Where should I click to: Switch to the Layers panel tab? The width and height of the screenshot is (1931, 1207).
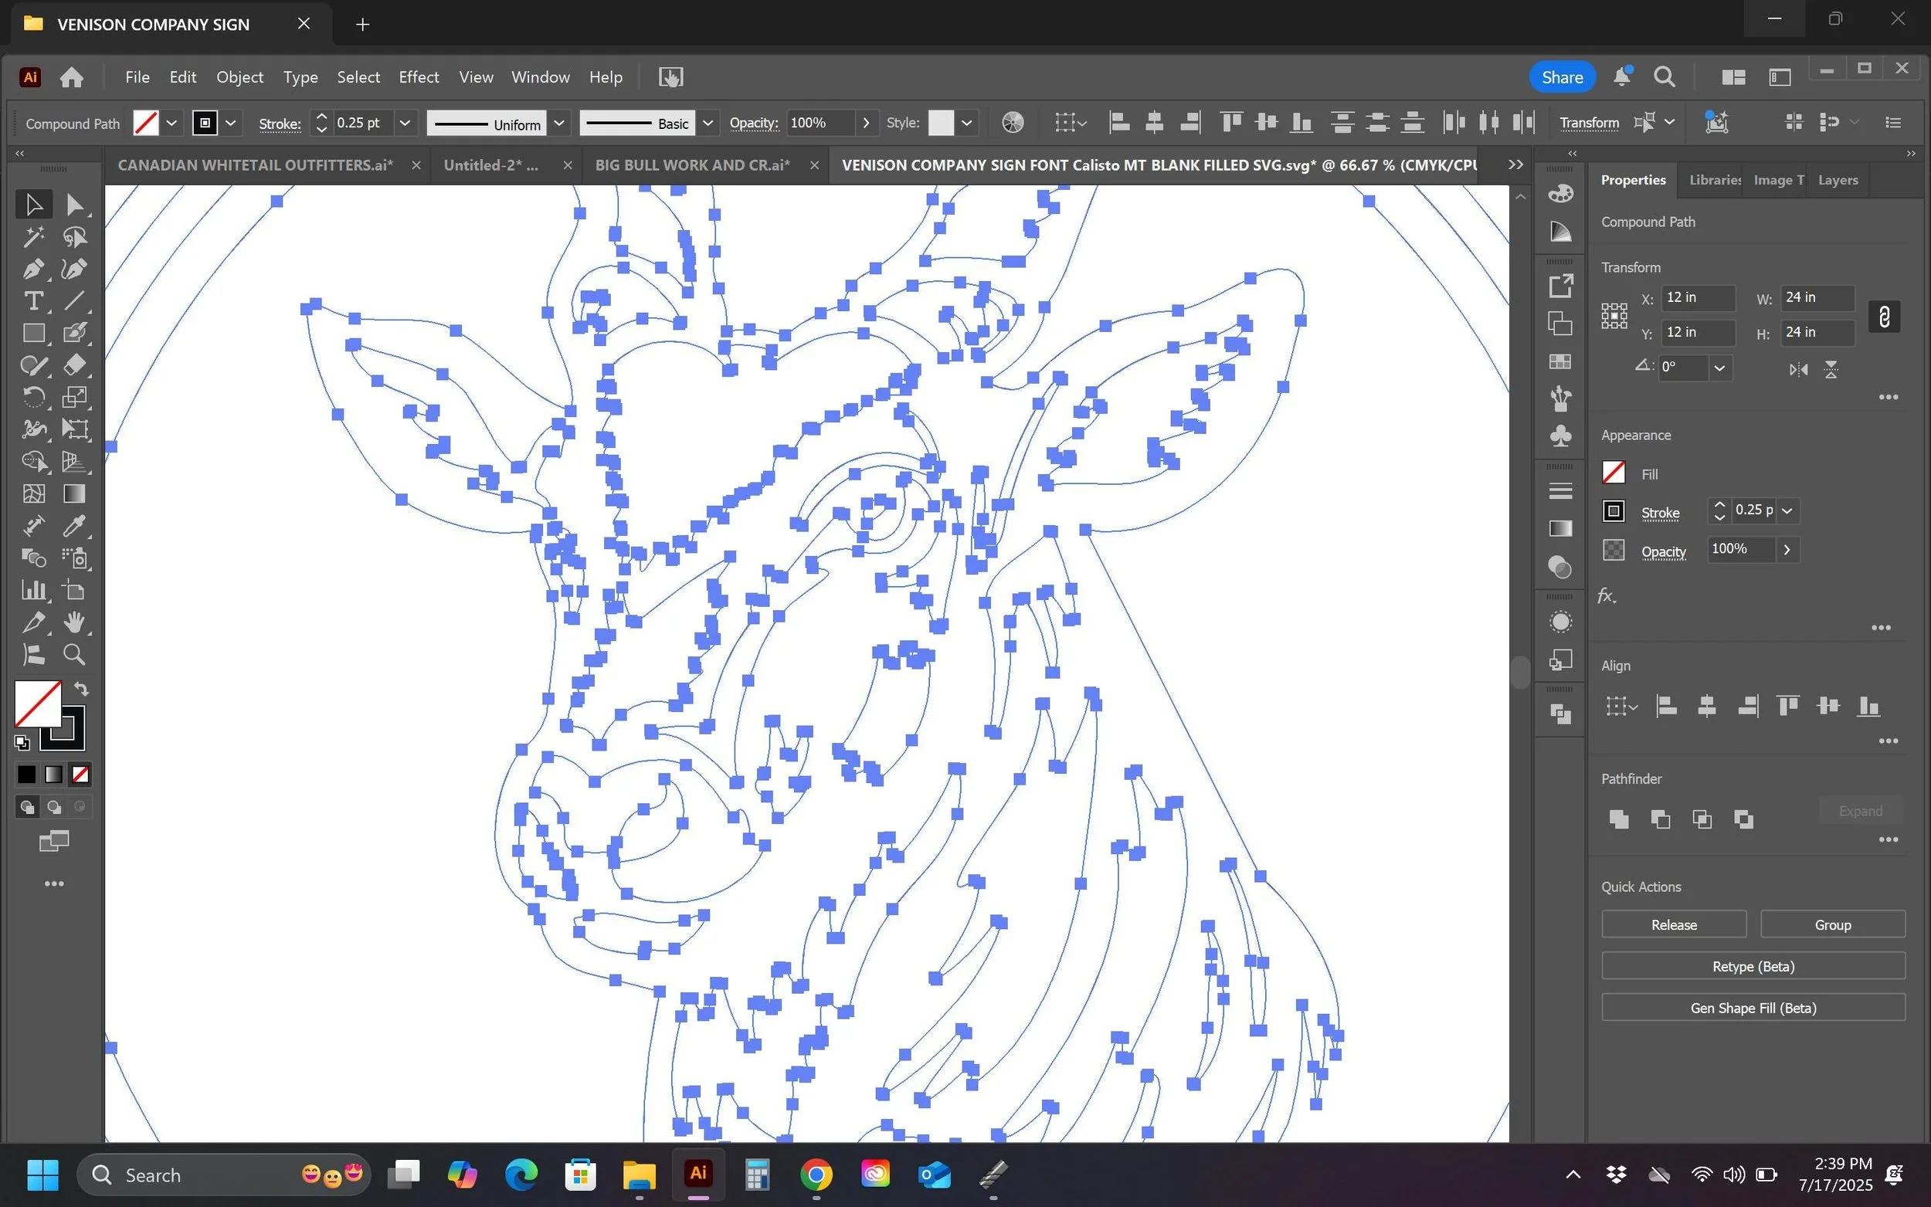[1838, 181]
